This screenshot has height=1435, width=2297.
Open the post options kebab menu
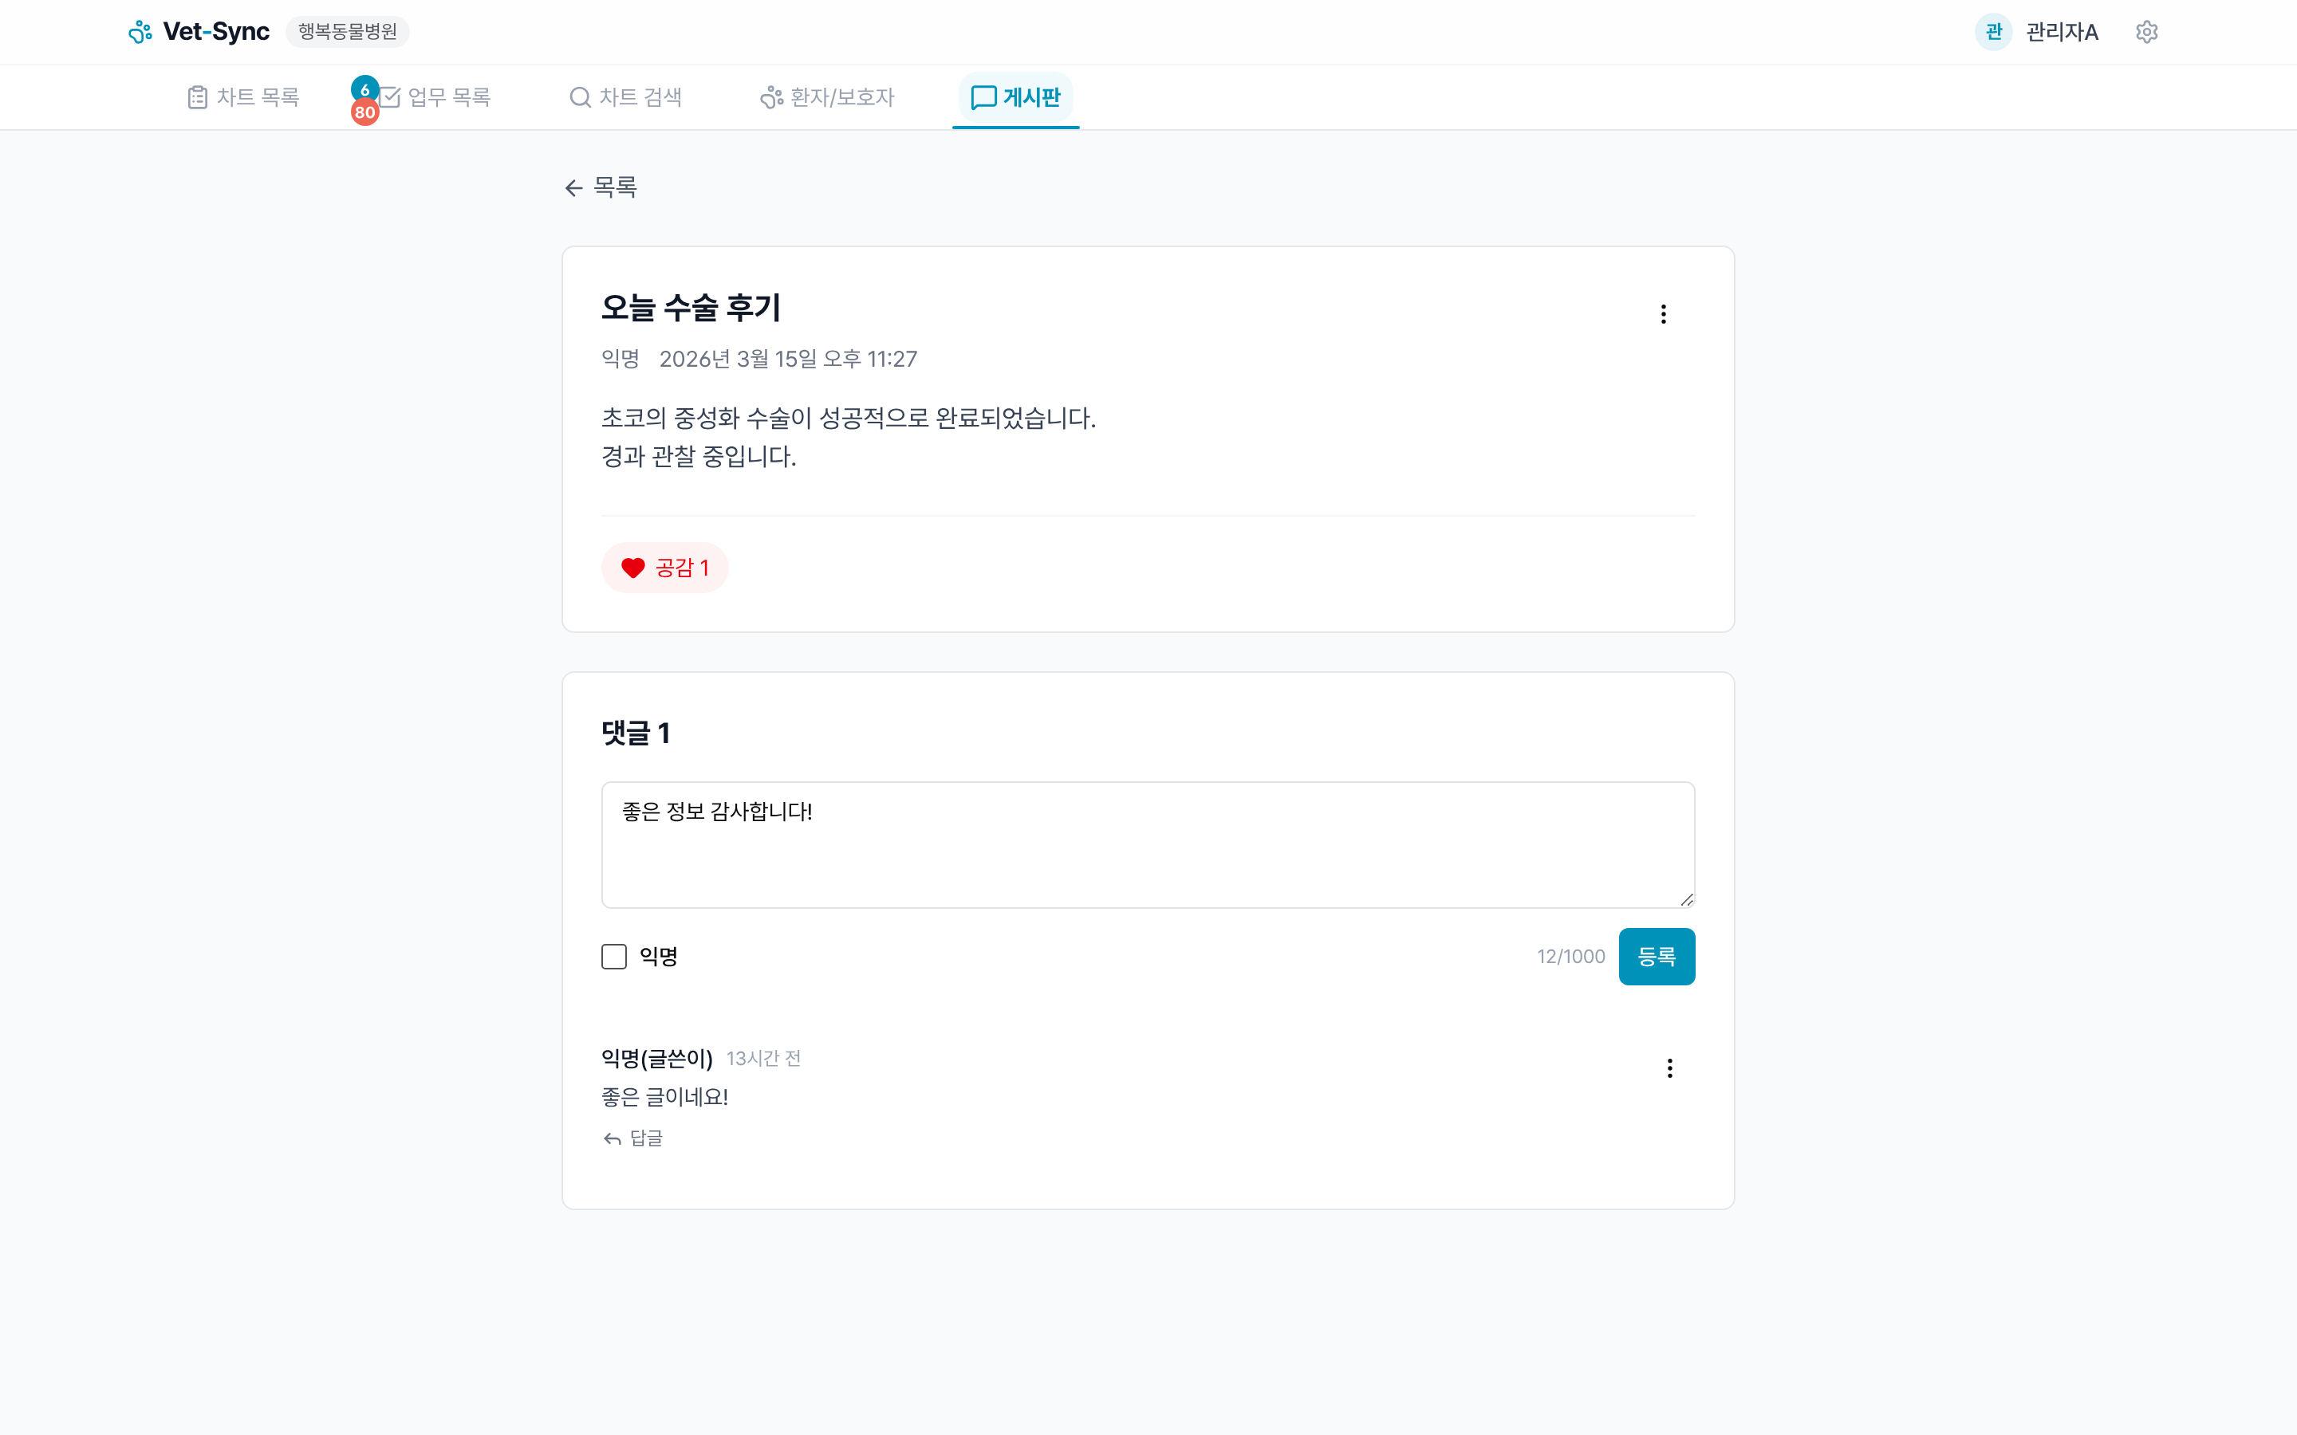[x=1663, y=314]
